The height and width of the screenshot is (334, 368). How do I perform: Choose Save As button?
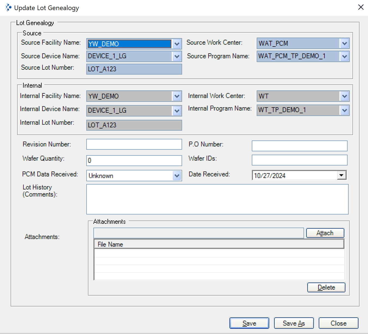(x=294, y=323)
